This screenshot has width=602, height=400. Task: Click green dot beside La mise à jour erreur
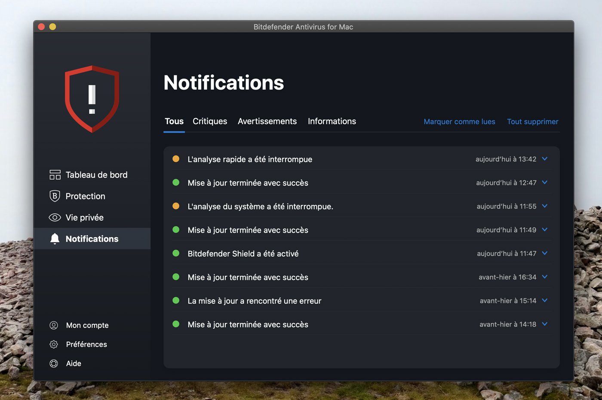(176, 300)
